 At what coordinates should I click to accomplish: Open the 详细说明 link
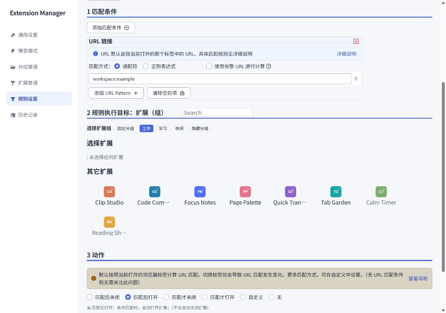(347, 54)
